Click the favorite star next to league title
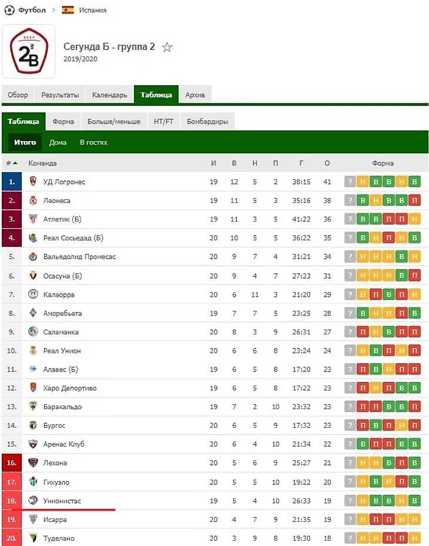Image resolution: width=429 pixels, height=546 pixels. (167, 48)
